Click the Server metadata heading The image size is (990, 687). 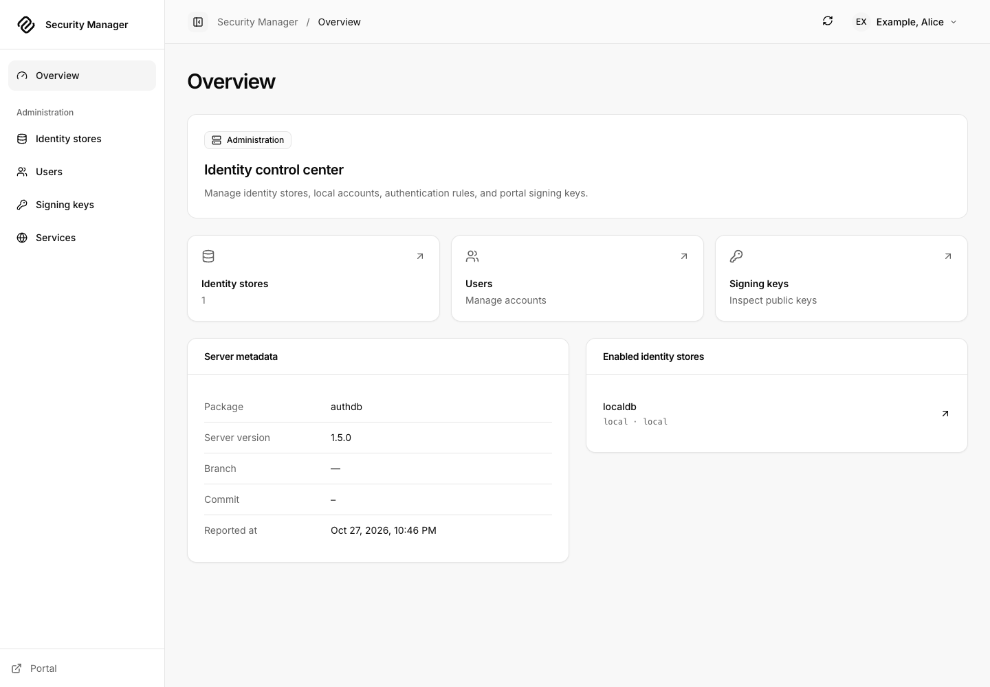pos(241,357)
